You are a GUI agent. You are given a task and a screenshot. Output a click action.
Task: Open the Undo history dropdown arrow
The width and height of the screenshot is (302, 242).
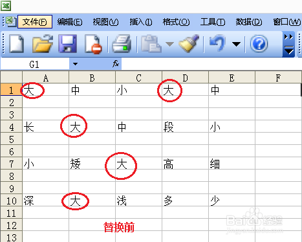pos(236,44)
